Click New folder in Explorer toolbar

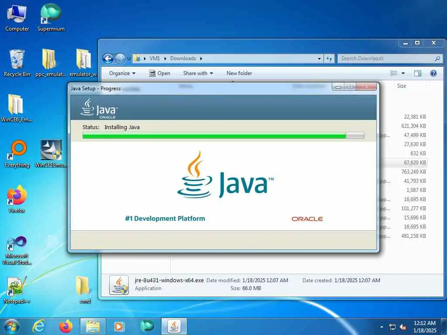[x=239, y=73]
